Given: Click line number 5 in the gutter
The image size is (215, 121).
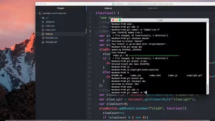Looking at the screenshot, I should point(90,31).
